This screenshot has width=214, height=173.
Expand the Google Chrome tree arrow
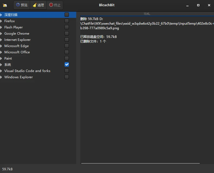(x=1, y=34)
